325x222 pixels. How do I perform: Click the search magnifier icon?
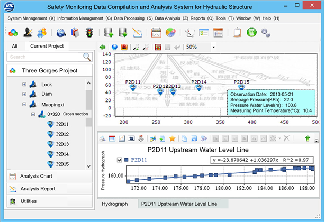pos(87,57)
